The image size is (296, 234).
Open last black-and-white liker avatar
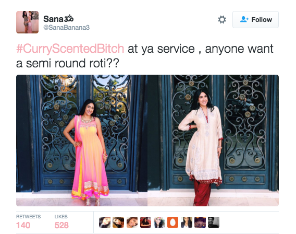(x=214, y=222)
